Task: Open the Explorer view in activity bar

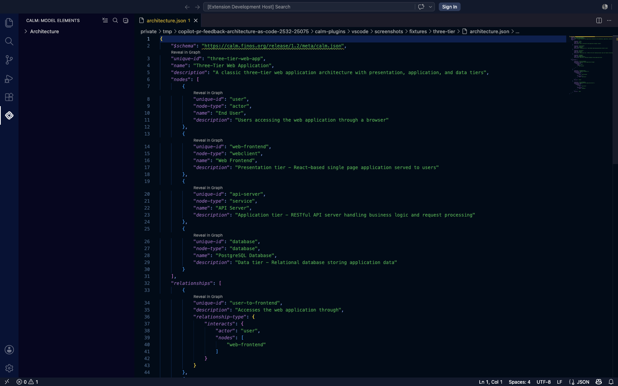Action: pyautogui.click(x=9, y=23)
